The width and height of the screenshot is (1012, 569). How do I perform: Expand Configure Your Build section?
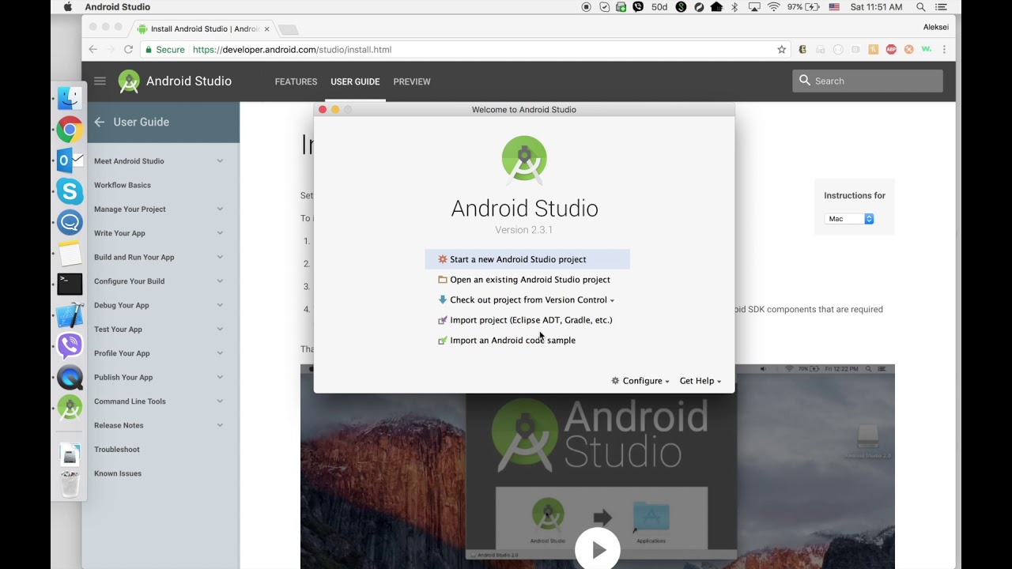click(220, 281)
